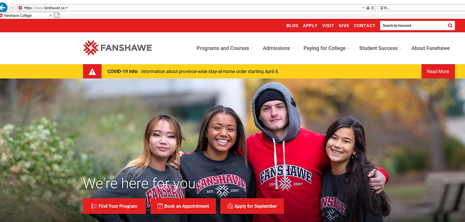The width and height of the screenshot is (465, 222).
Task: Close the Fanshawe College browser tab
Action: pos(50,16)
